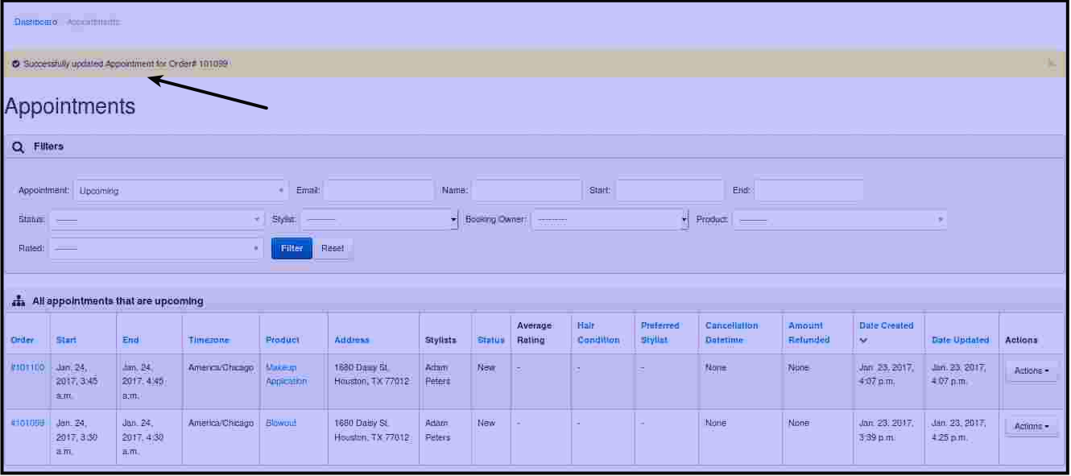This screenshot has height=476, width=1071.
Task: Click the Average Rating column header
Action: 535,333
